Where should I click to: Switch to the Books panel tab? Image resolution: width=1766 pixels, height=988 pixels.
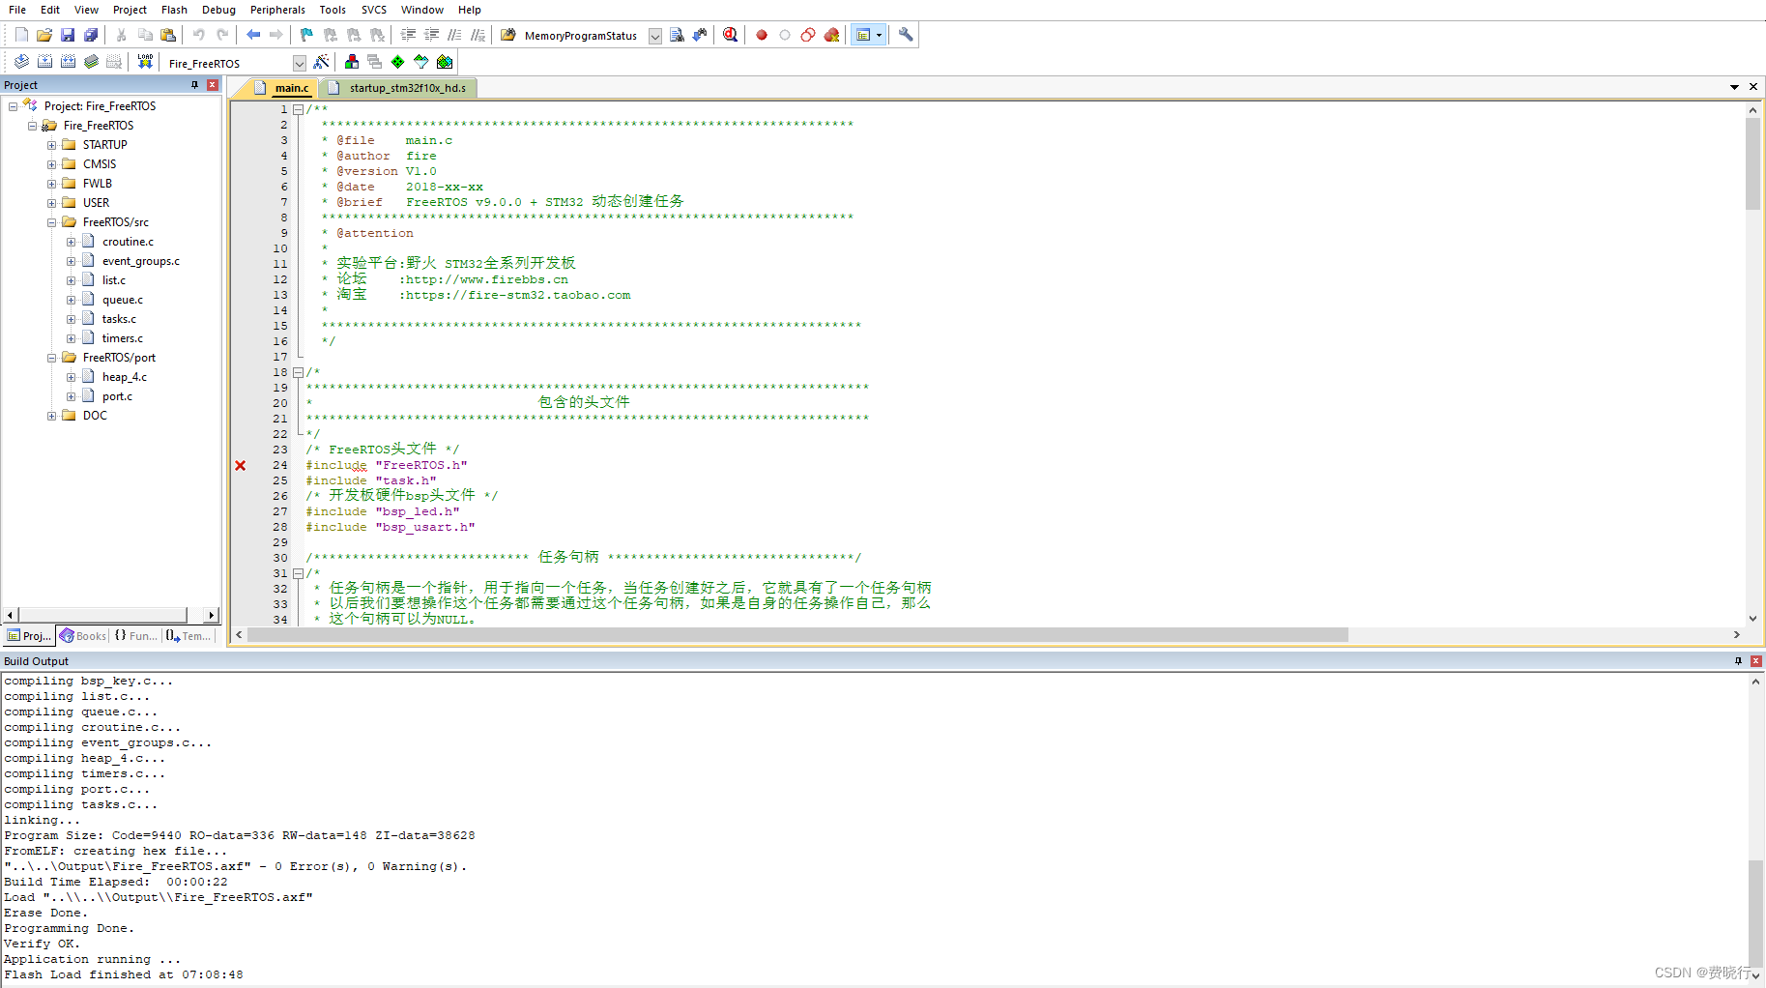click(x=83, y=635)
